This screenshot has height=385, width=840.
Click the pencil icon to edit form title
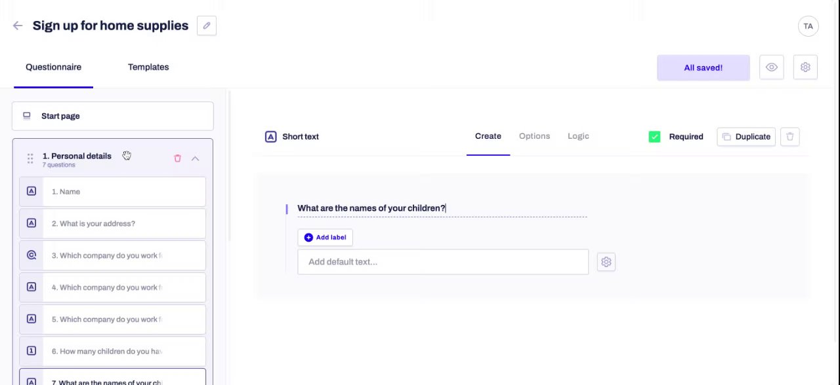[207, 26]
